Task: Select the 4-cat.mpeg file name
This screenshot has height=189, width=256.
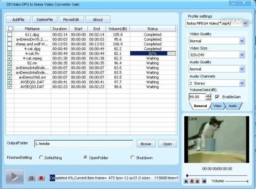Action: [32, 58]
